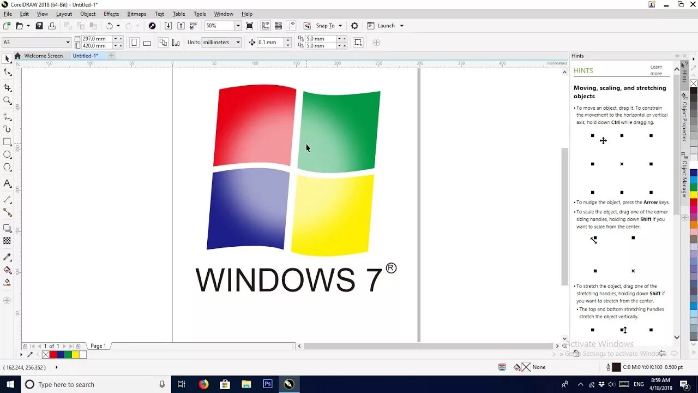Open the File menu
Screen dimensions: 698x393
[x=8, y=14]
